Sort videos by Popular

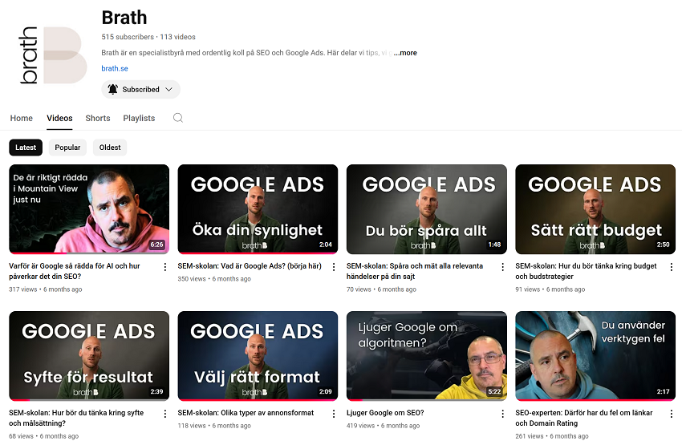[67, 148]
